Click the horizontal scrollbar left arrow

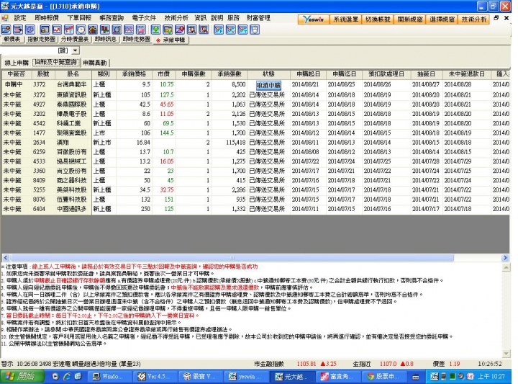click(x=6, y=258)
